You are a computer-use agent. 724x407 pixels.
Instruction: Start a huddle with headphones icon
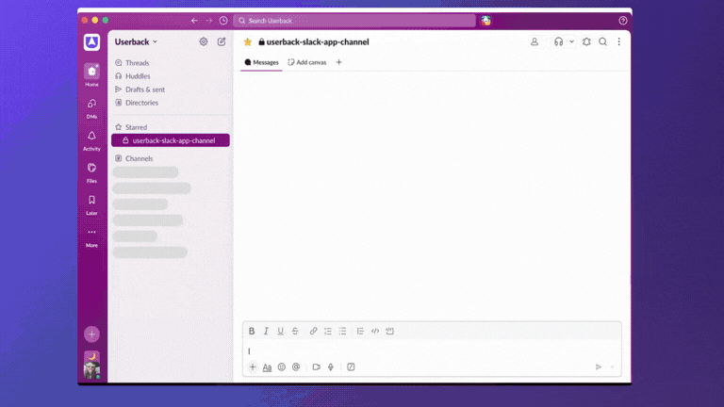point(559,41)
